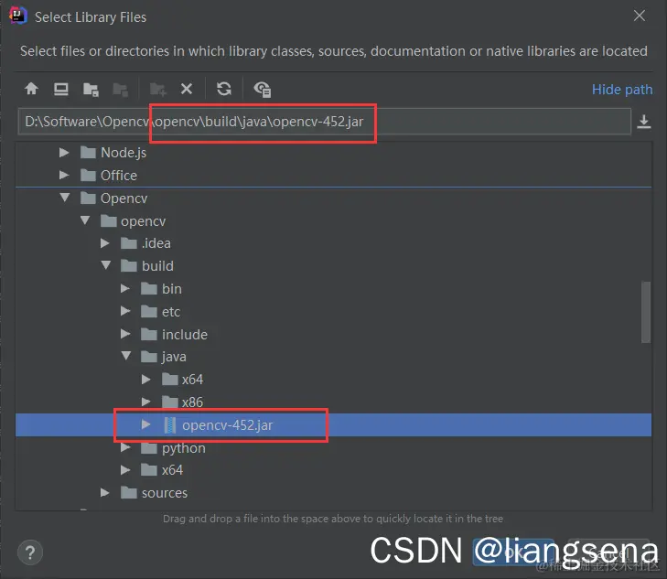Close the Select Library Files dialog

coord(639,16)
